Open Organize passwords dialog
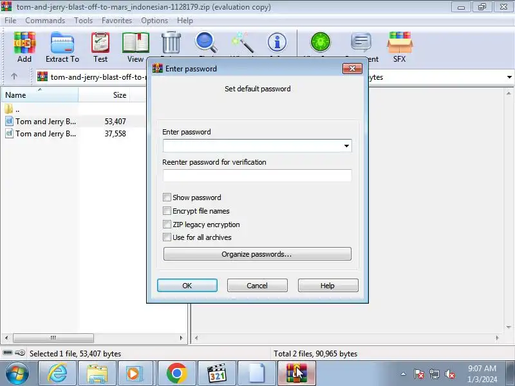515x386 pixels. [x=257, y=253]
